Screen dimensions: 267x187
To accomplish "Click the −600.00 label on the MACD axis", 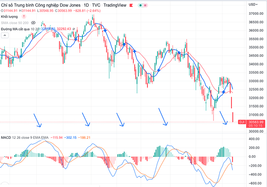I will [255, 183].
